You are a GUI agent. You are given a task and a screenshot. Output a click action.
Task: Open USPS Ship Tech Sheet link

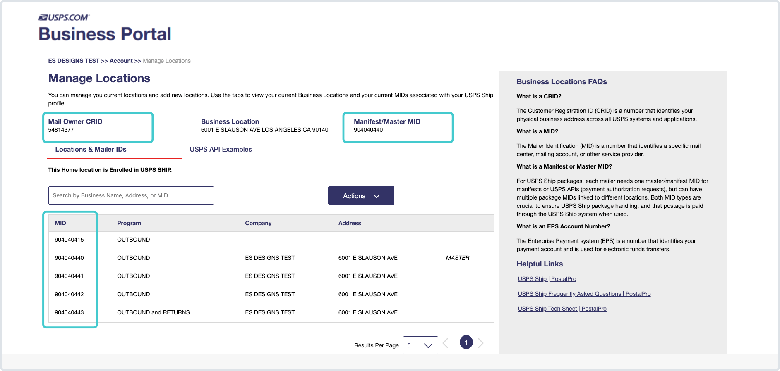pyautogui.click(x=562, y=309)
